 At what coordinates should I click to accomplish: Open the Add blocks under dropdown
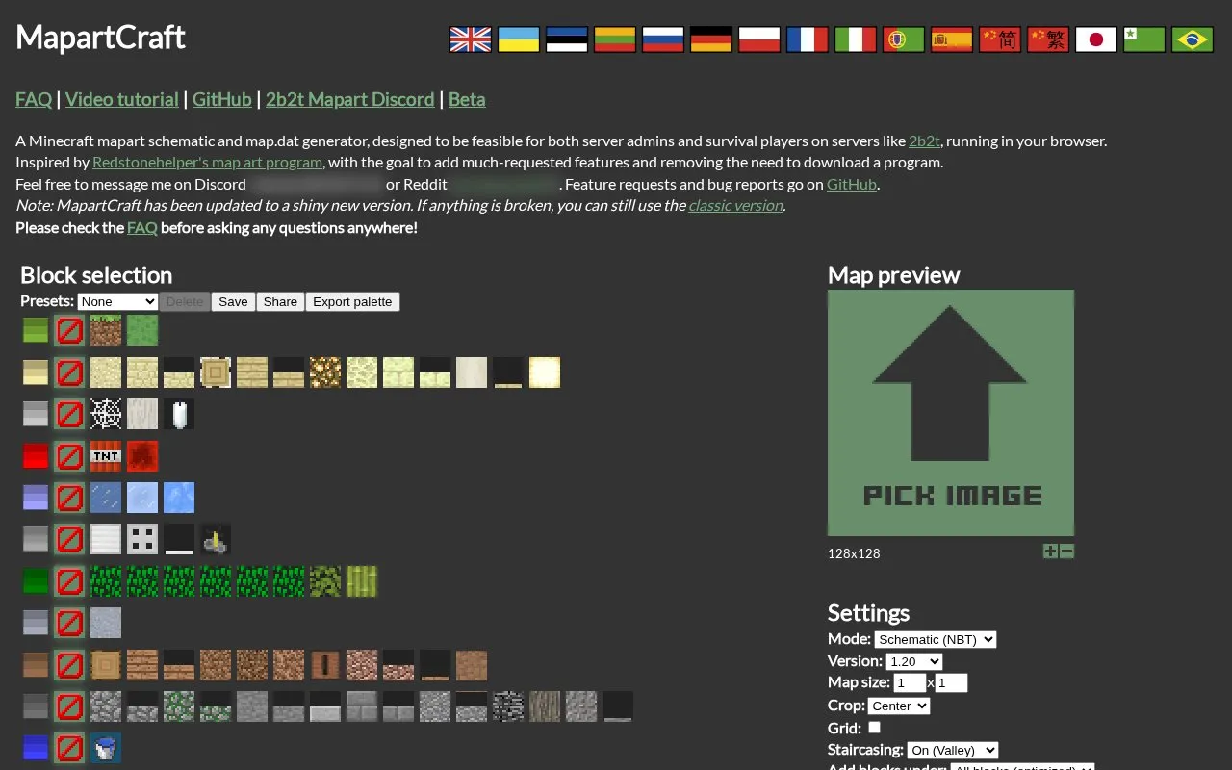pos(1022,767)
